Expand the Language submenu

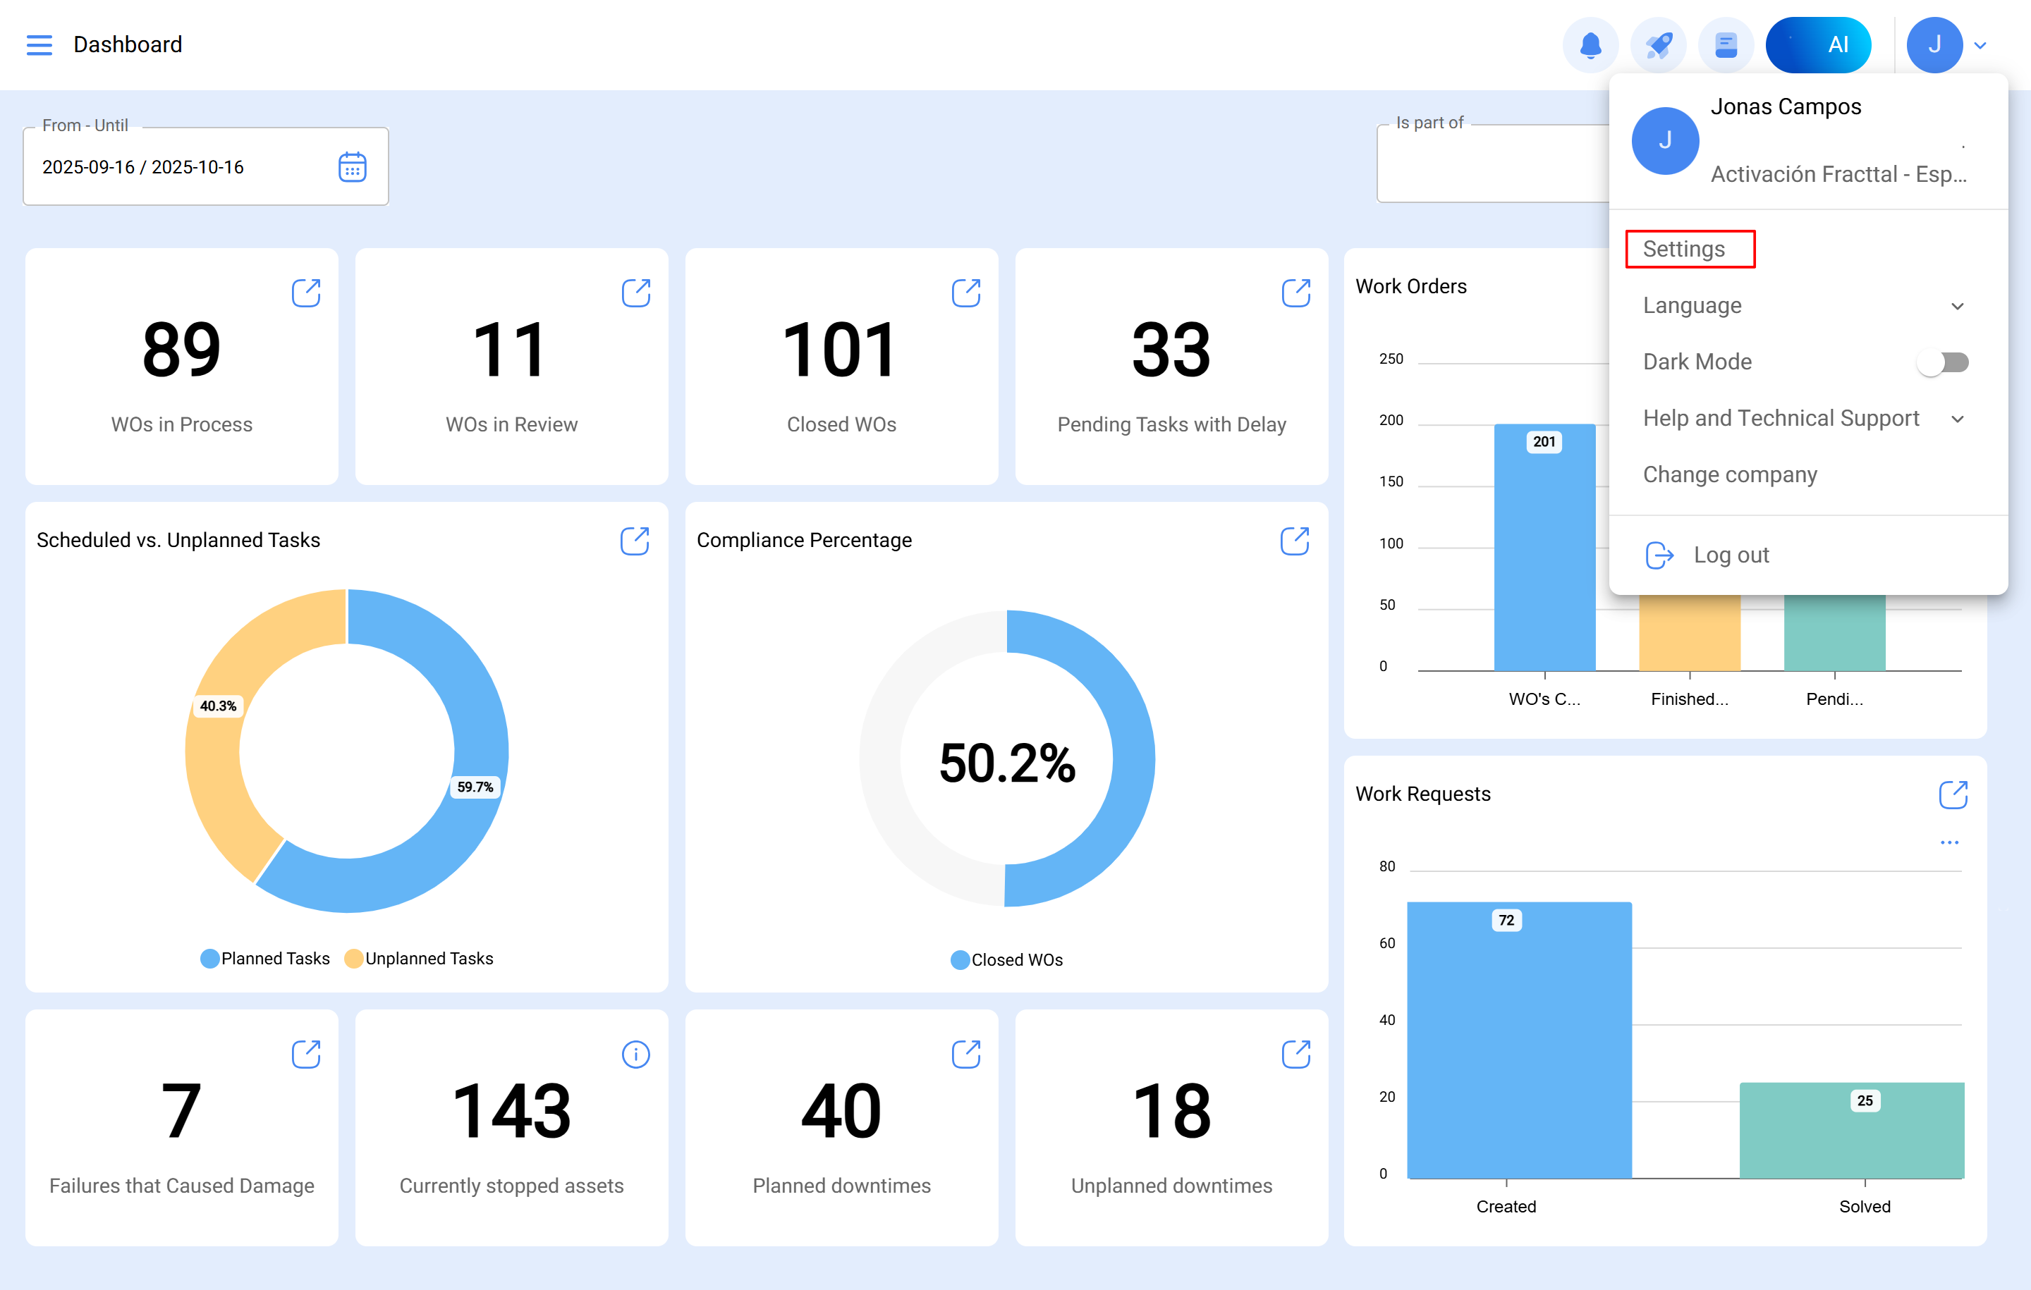[x=1803, y=306]
